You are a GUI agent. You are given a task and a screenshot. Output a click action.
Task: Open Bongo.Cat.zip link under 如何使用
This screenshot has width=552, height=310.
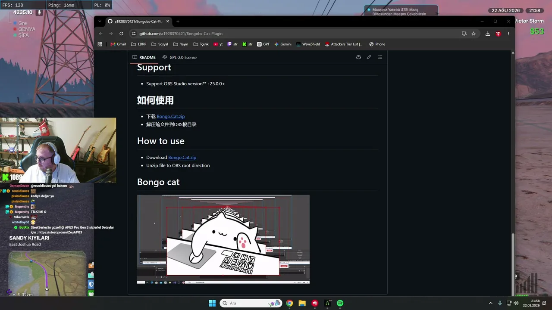[x=171, y=116]
